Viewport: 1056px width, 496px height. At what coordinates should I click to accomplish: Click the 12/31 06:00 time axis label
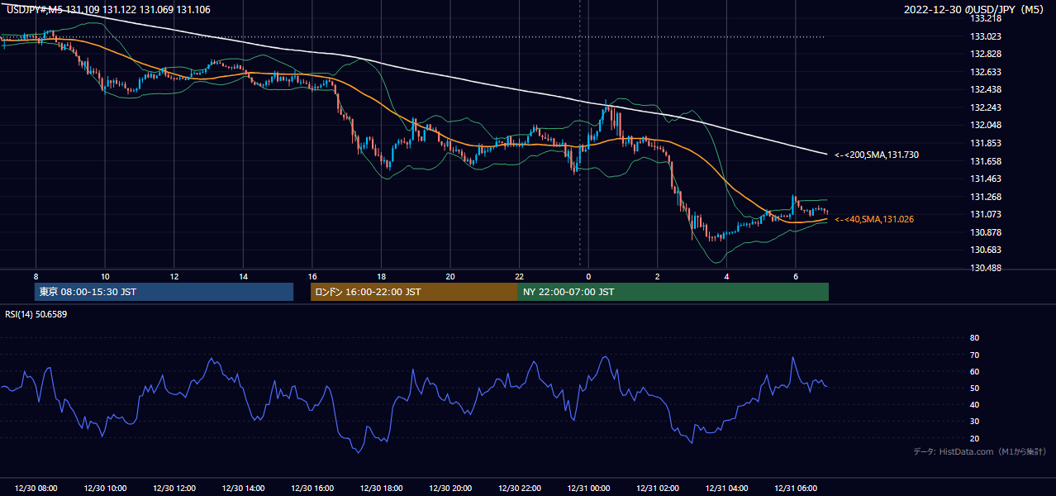coord(795,489)
